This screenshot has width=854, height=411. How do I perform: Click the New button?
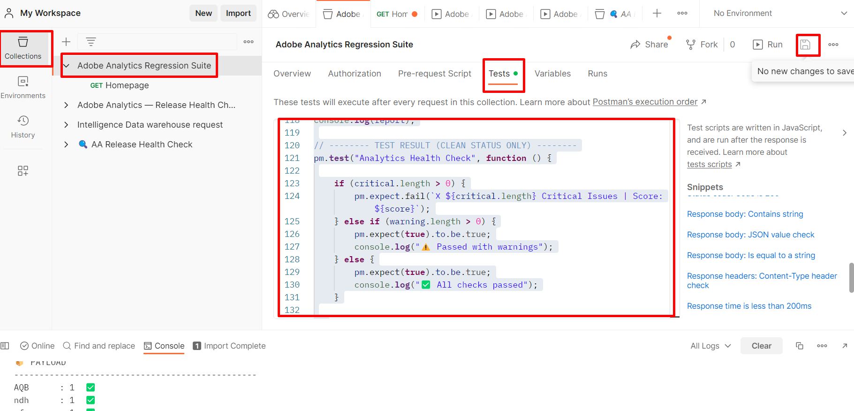click(204, 13)
